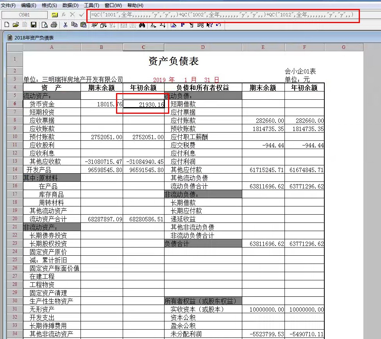381x339 pixels.
Task: Click the Copy icon
Action: [74, 25]
